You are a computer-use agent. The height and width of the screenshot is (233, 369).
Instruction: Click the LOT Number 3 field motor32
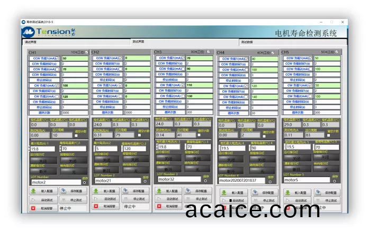point(179,179)
